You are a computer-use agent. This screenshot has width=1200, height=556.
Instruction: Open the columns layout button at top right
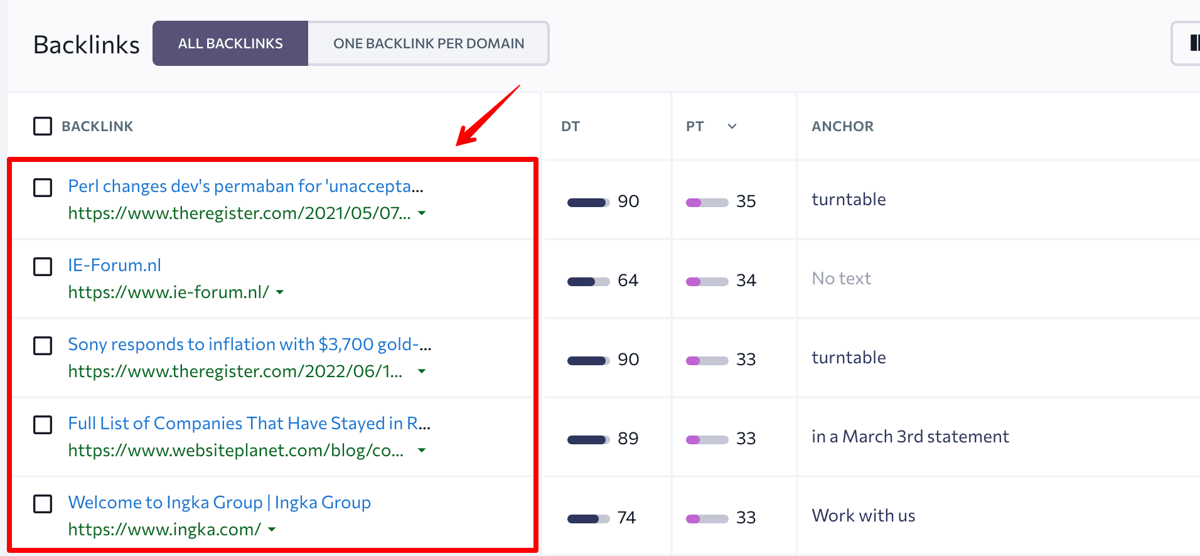coord(1186,43)
